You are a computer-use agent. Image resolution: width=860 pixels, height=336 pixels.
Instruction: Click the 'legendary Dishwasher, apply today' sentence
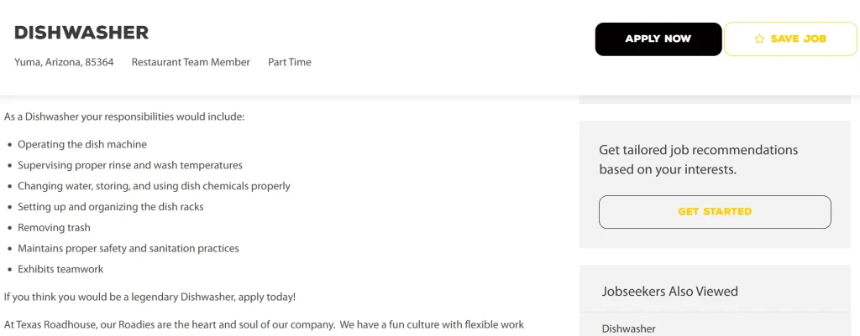(149, 297)
